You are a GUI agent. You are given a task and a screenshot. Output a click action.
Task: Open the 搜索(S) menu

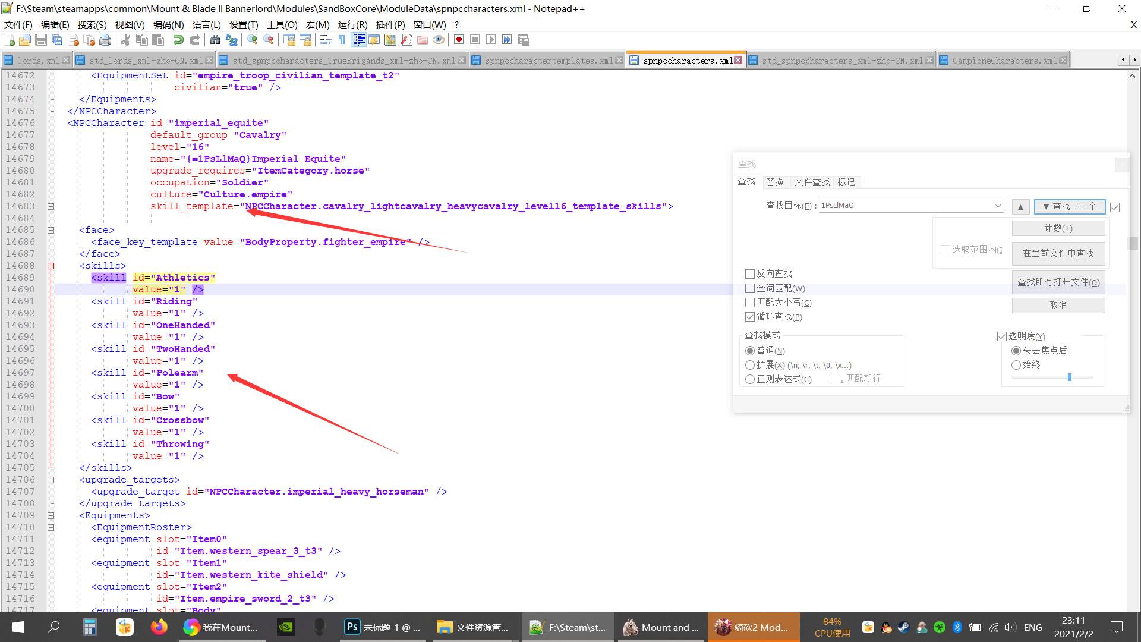(92, 24)
